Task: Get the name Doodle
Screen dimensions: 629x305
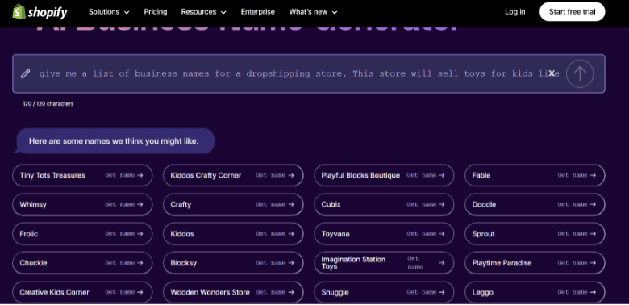Action: [x=535, y=205]
